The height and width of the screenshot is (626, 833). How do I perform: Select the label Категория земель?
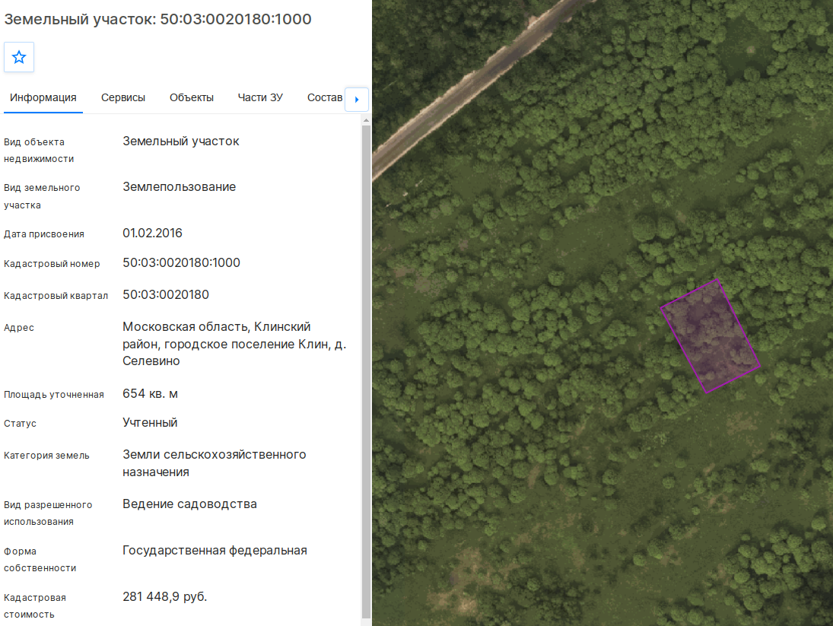click(x=46, y=456)
